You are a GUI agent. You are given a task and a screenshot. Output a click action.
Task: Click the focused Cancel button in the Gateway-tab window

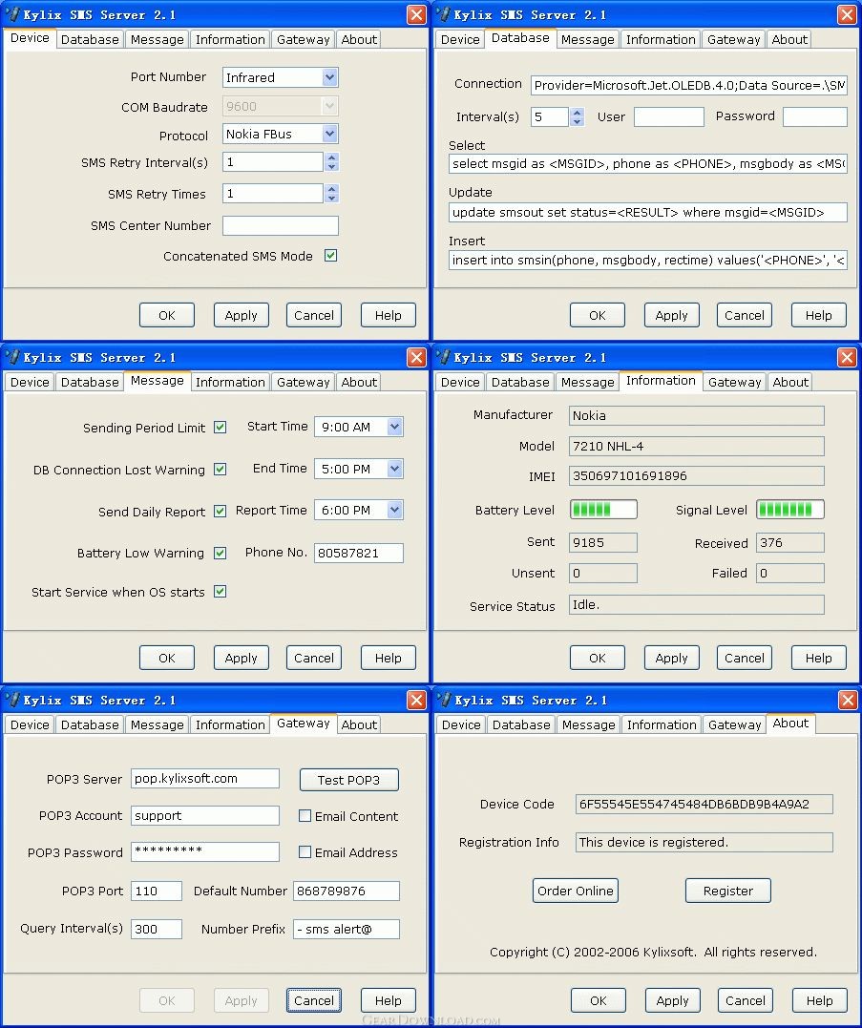[314, 1001]
